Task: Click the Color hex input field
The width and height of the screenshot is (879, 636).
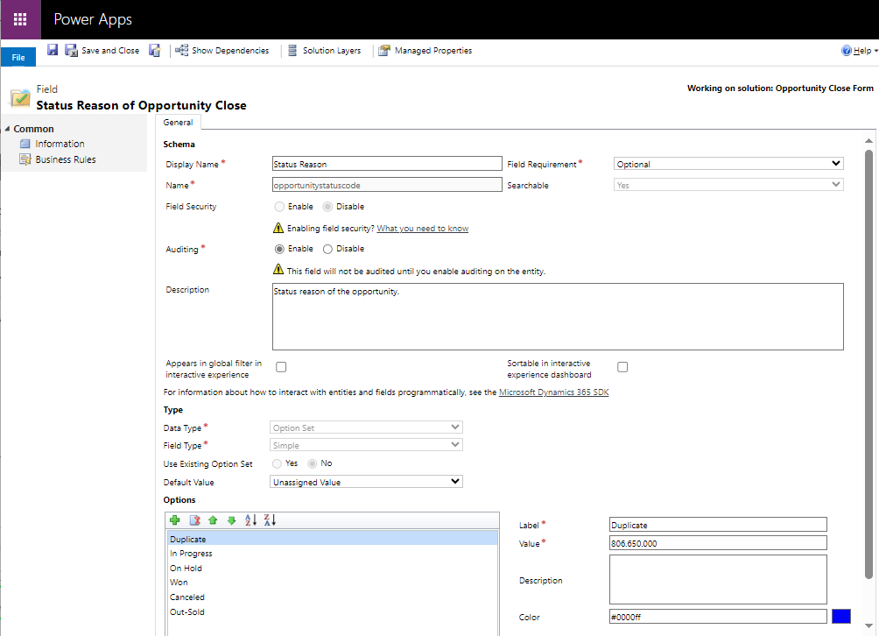Action: 718,617
